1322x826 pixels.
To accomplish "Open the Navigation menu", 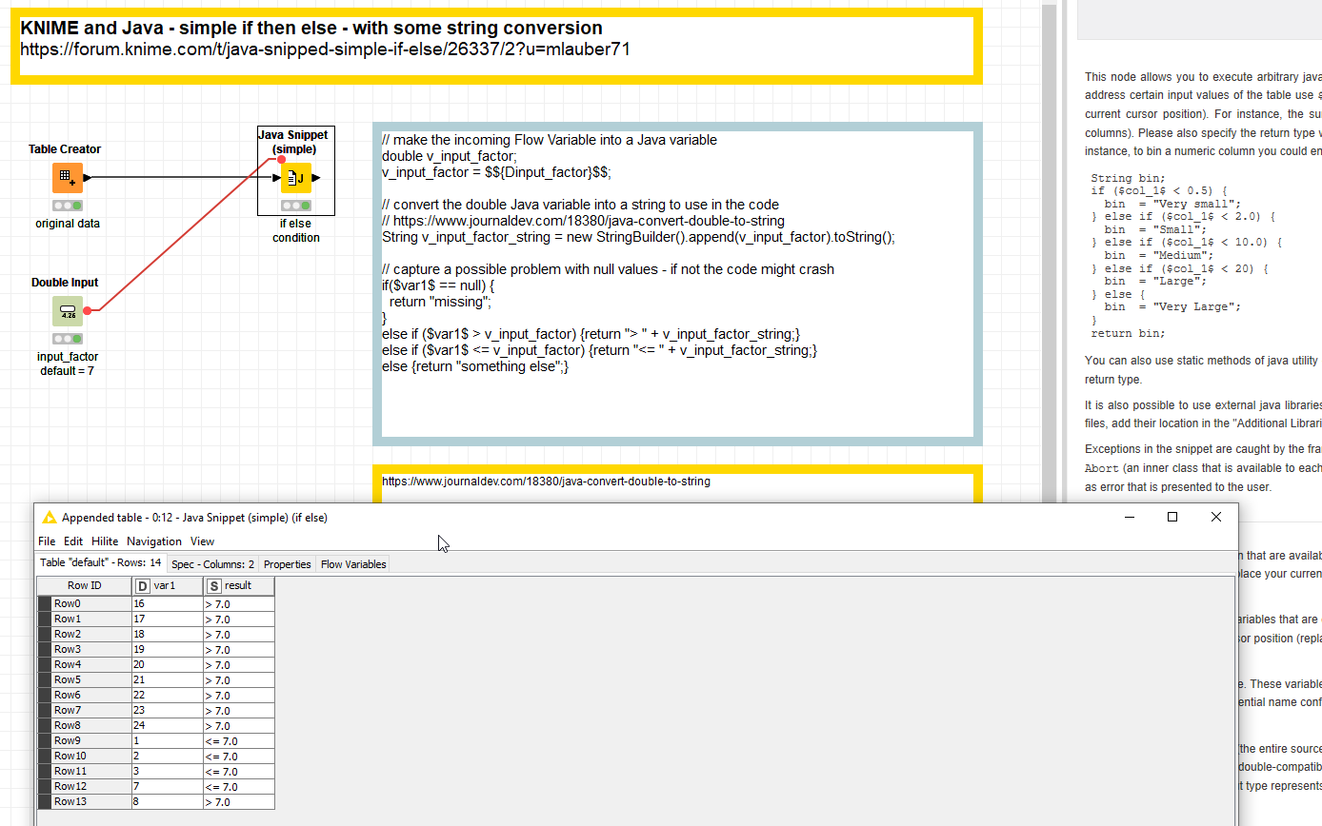I will pos(153,541).
